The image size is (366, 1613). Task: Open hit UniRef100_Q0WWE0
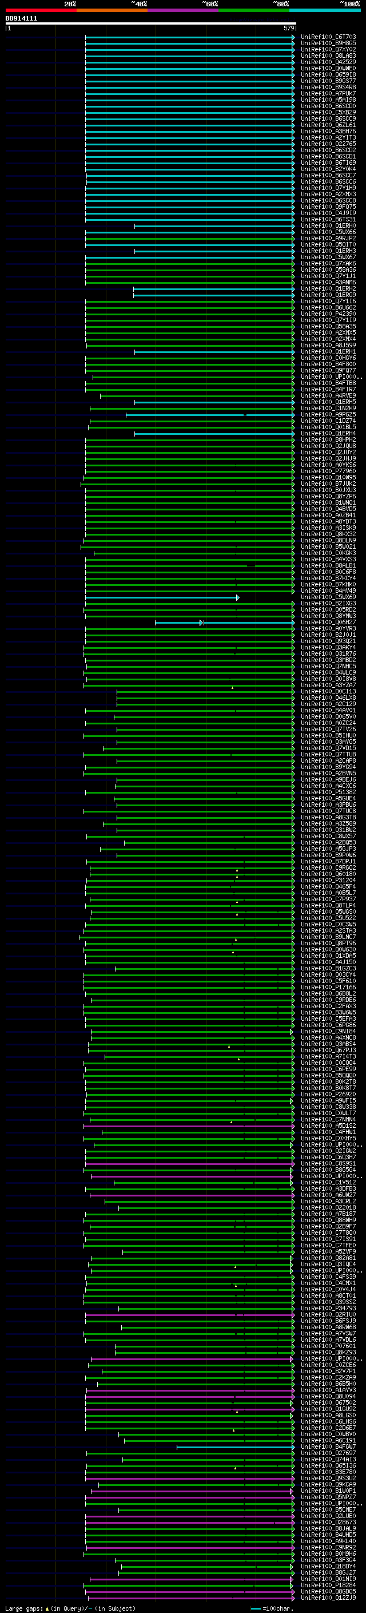click(328, 68)
